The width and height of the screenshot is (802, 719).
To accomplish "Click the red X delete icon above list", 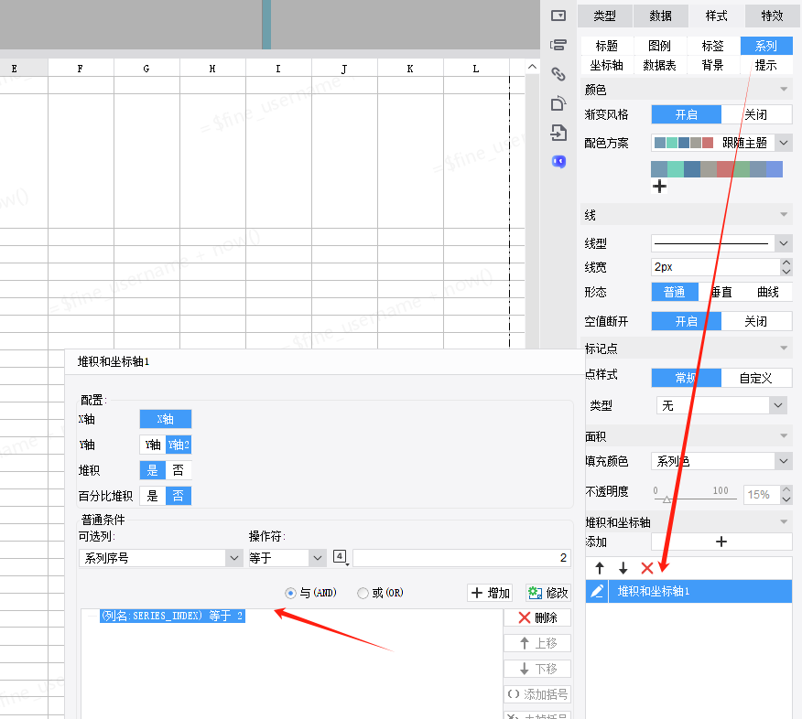I will tap(647, 568).
